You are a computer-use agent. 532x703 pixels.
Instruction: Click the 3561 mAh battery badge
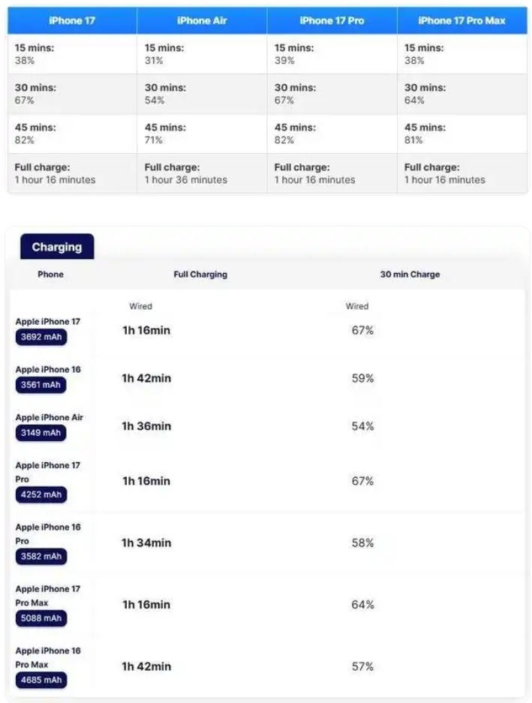click(x=41, y=386)
